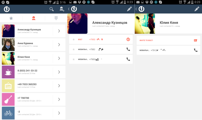The image size is (202, 120).
Task: Tap Bolt logo in contacts list header
Action: [7, 9]
